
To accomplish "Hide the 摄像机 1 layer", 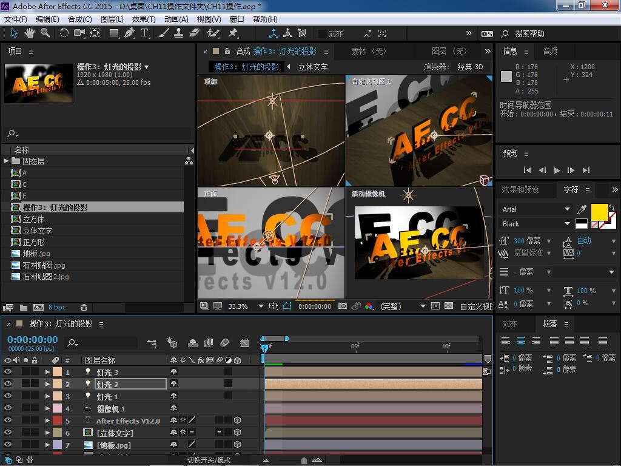I will click(7, 408).
